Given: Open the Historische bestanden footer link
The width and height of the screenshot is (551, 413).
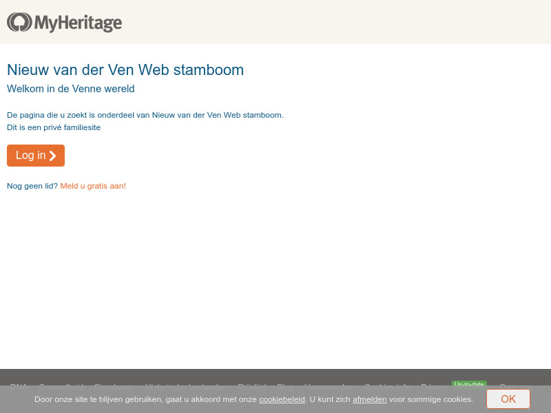Looking at the screenshot, I should pyautogui.click(x=186, y=387).
